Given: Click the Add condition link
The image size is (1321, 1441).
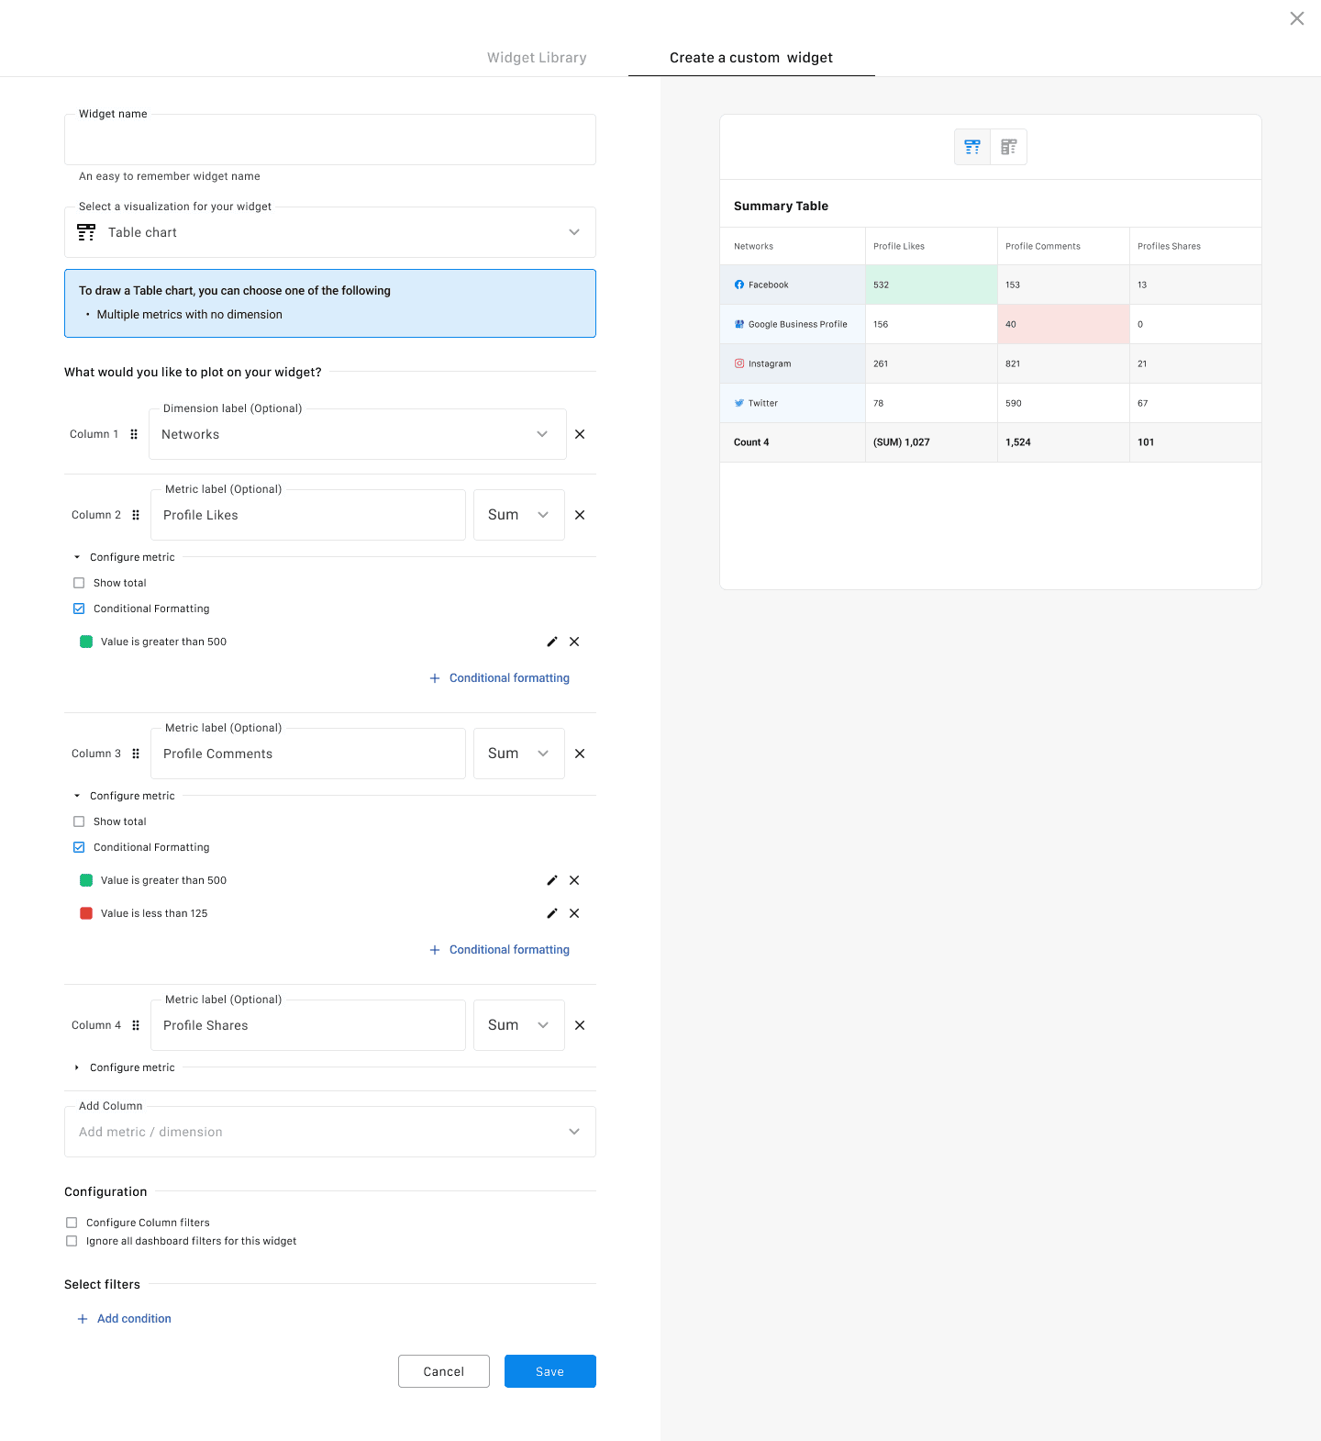Looking at the screenshot, I should [134, 1319].
